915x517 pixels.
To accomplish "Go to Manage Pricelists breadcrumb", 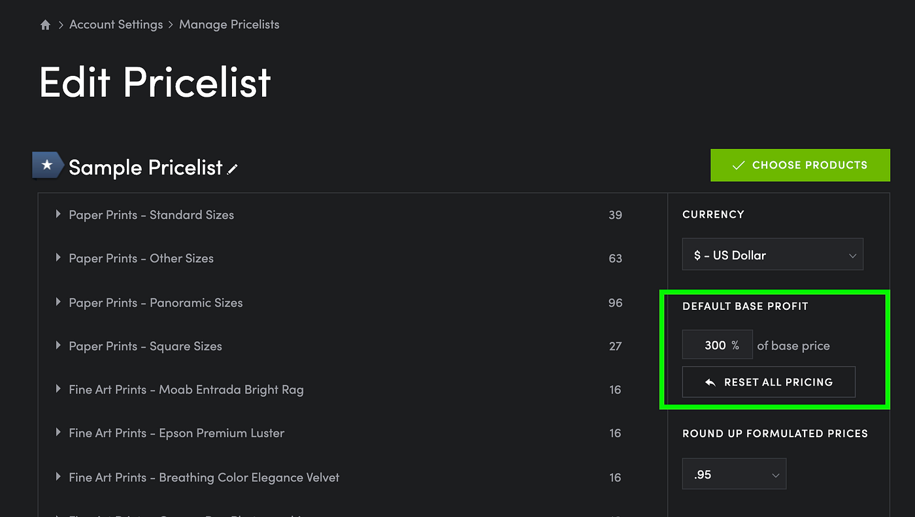I will coord(229,25).
